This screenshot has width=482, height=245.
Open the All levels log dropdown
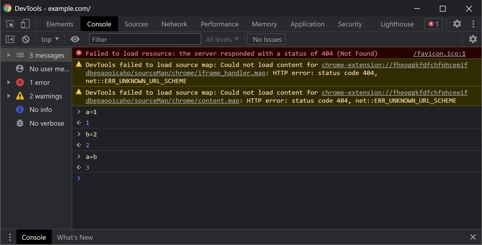click(222, 39)
